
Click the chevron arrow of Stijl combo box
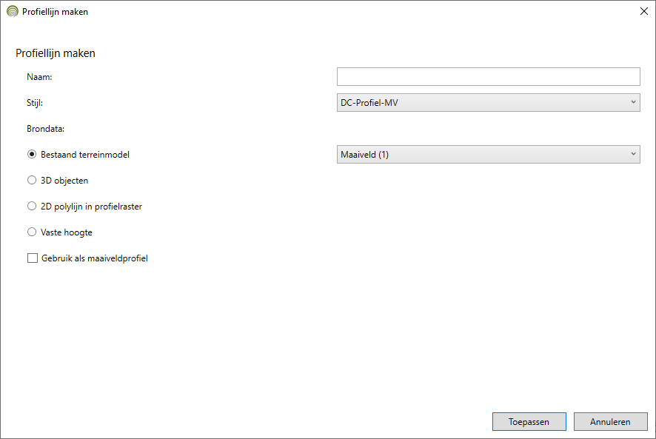tap(633, 102)
